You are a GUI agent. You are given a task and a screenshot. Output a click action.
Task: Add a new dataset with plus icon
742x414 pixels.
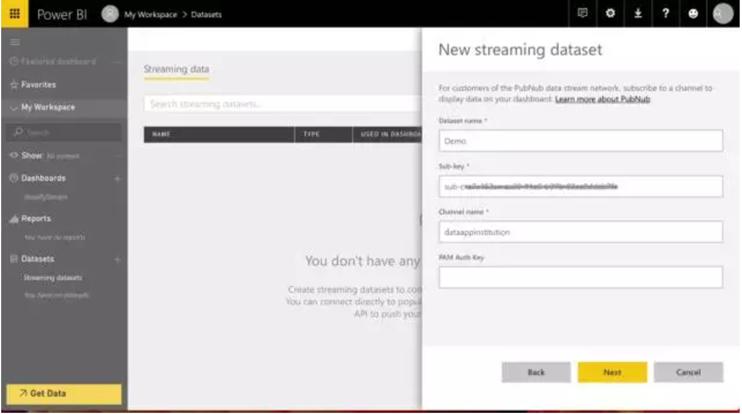click(117, 259)
